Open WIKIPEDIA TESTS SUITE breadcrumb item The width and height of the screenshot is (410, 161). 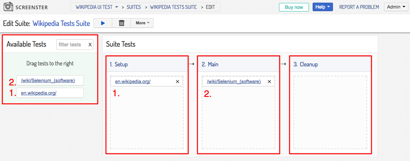pyautogui.click(x=173, y=7)
